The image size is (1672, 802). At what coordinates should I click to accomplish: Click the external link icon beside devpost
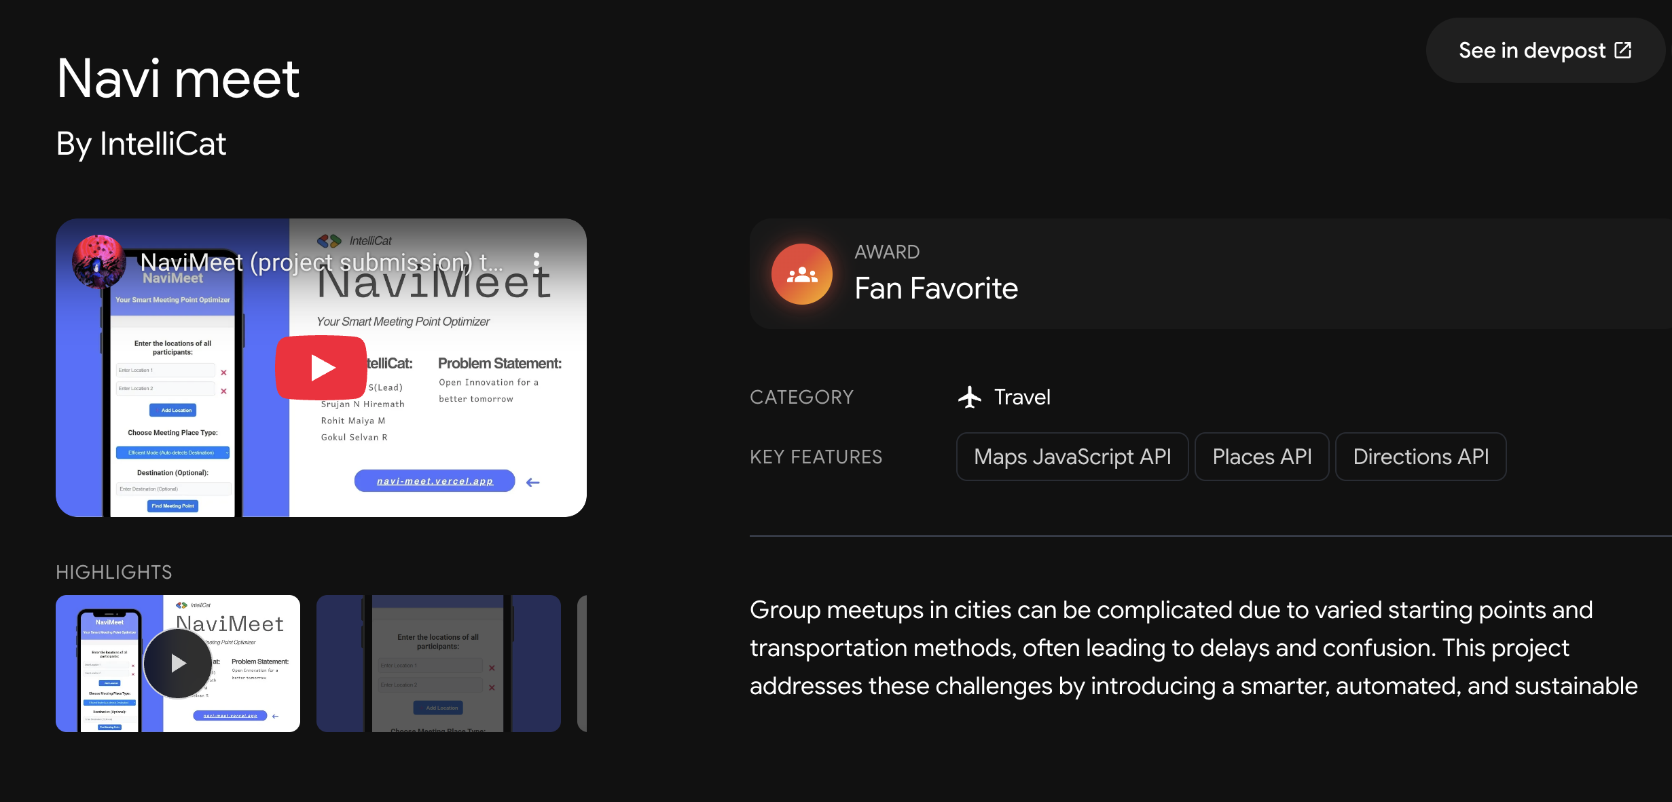tap(1623, 50)
